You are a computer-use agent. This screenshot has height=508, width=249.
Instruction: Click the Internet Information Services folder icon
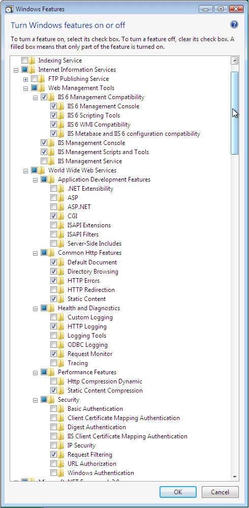[x=32, y=69]
